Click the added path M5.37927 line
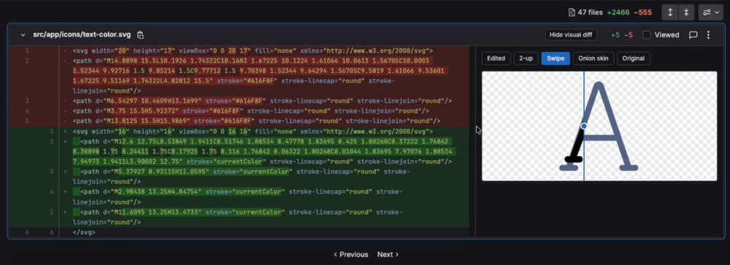Viewport: 730px width, 265px height. click(241, 177)
